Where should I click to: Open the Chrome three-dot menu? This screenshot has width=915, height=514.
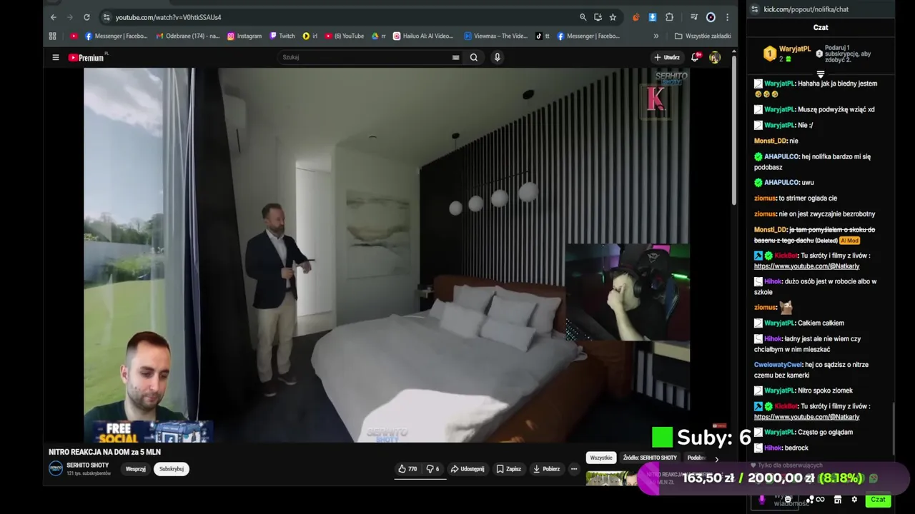(727, 17)
